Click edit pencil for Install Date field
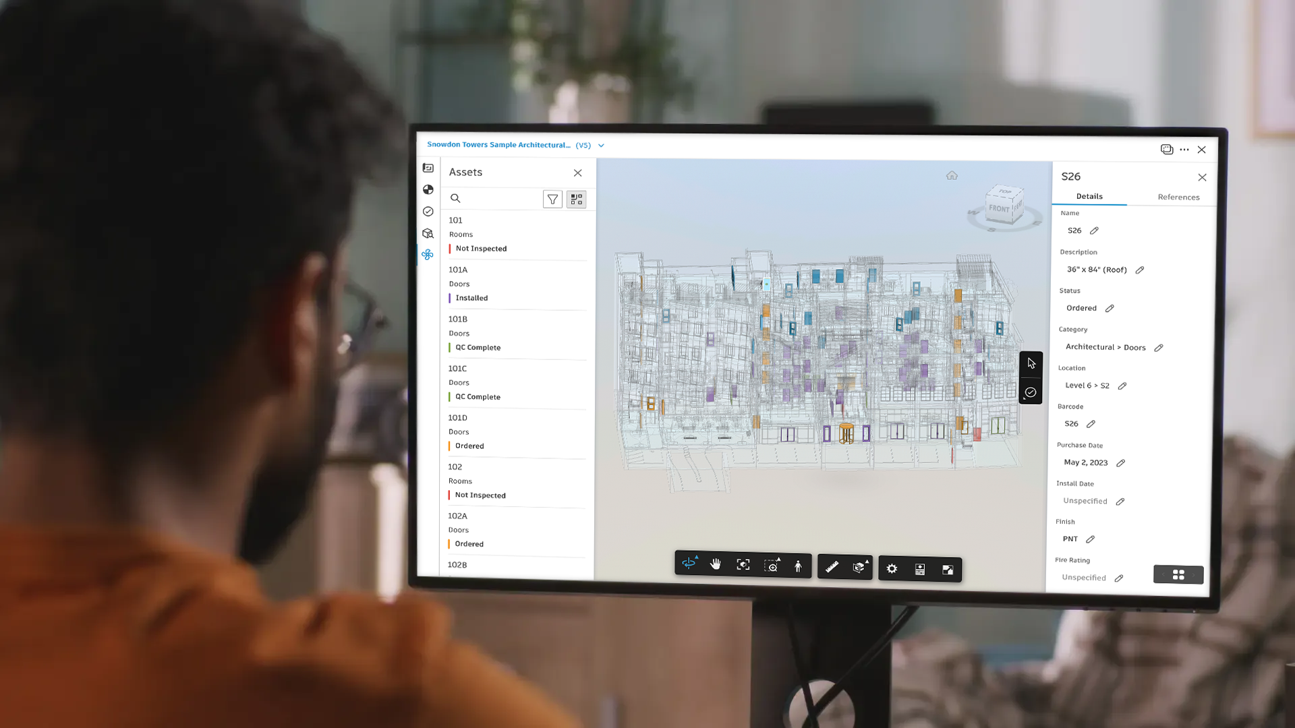This screenshot has width=1295, height=728. tap(1120, 500)
